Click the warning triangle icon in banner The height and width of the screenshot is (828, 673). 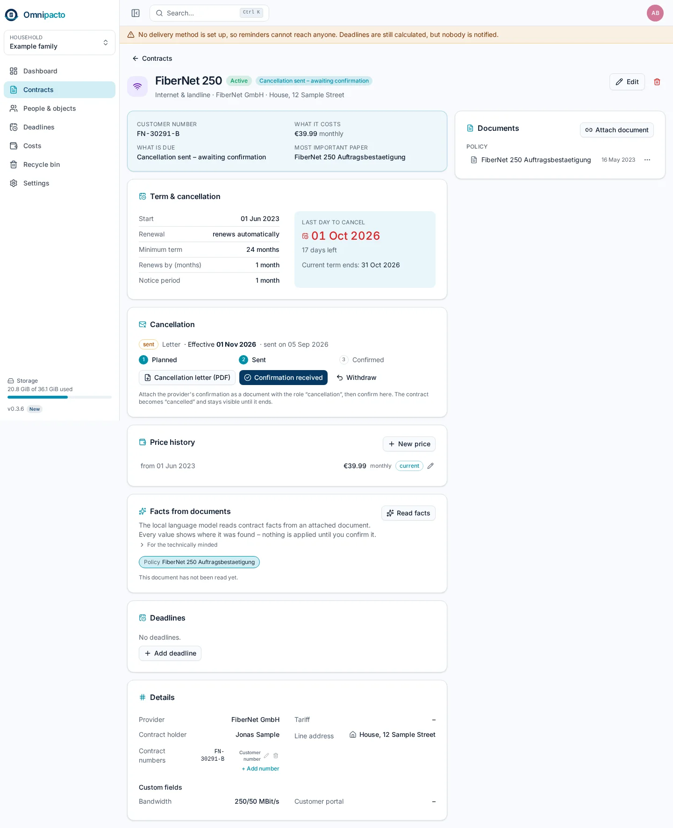pos(131,35)
